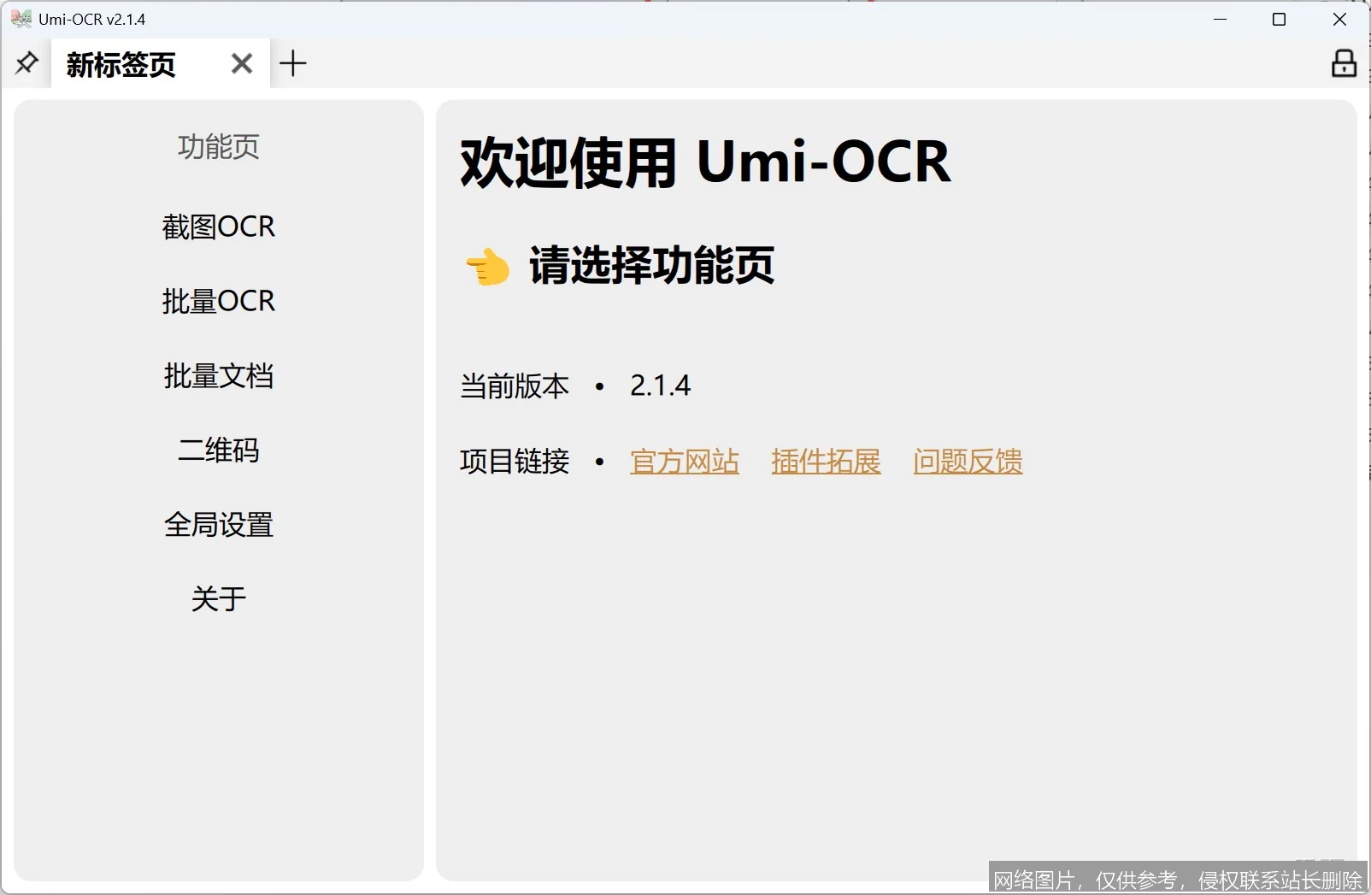The width and height of the screenshot is (1371, 895).
Task: Switch to the 新标签页 tab
Action: 120,62
